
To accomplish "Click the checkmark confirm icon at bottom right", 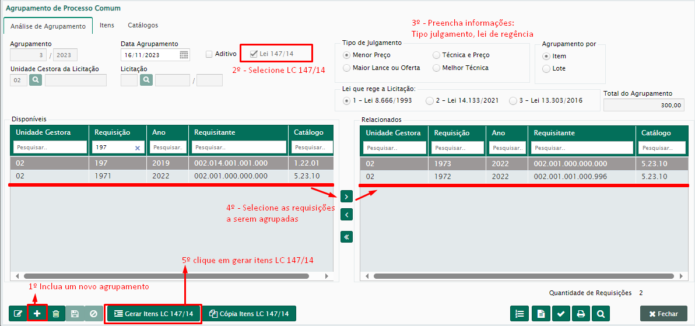I will click(560, 314).
